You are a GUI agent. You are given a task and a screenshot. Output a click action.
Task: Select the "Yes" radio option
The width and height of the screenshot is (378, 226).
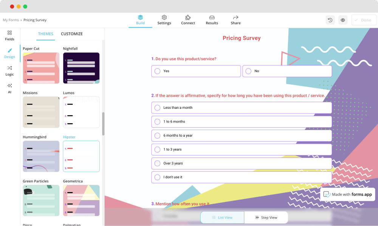click(x=158, y=71)
